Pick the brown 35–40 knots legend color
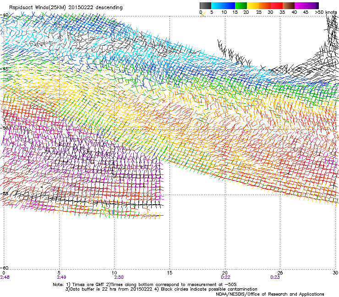The height and width of the screenshot is (297, 339). pos(289,5)
